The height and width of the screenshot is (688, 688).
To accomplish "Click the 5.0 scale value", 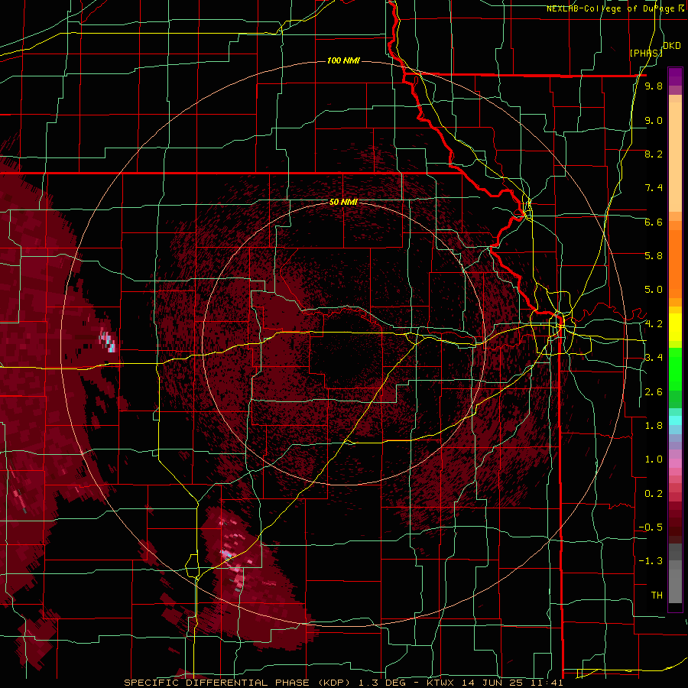I will [x=654, y=290].
